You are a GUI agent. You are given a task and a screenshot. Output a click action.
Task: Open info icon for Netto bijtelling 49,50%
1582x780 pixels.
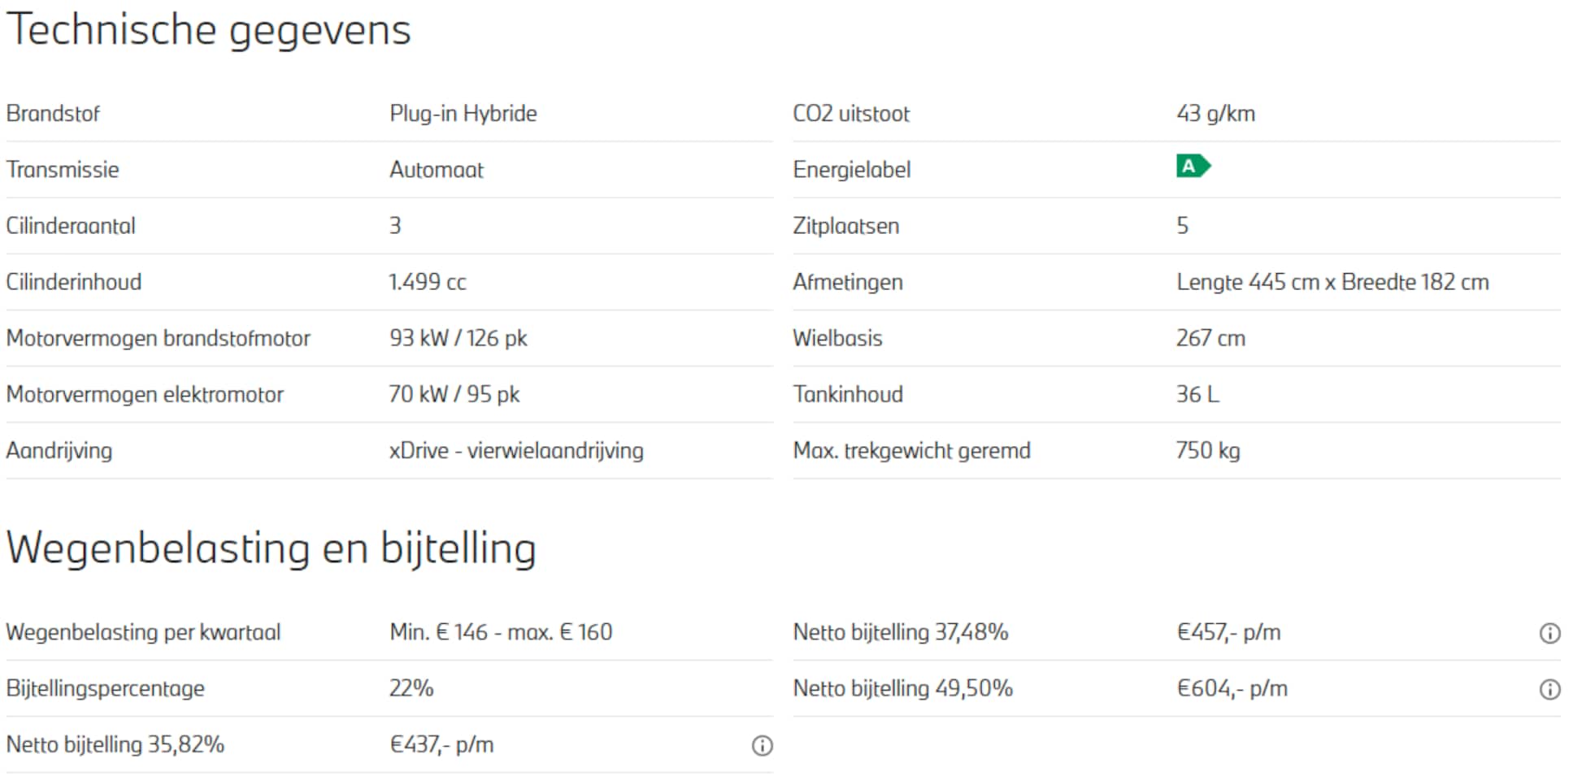coord(1549,689)
